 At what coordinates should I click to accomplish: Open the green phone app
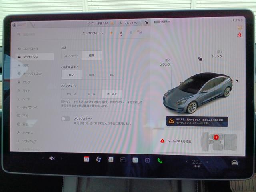point(160,161)
